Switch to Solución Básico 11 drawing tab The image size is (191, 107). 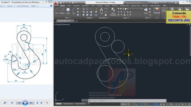pos(64,21)
